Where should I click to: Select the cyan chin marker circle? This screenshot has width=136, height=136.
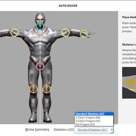[40, 26]
